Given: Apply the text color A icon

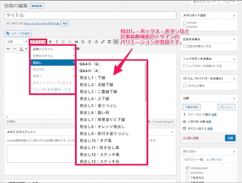Looking at the screenshot, I should (21, 49).
